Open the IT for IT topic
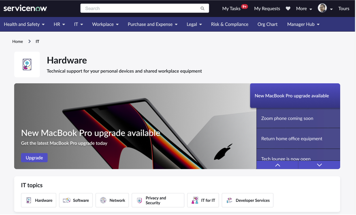This screenshot has height=215, width=356. tap(203, 200)
